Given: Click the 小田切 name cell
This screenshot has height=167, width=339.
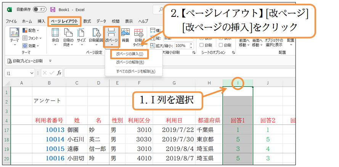Looking at the screenshot, I should [77, 159].
